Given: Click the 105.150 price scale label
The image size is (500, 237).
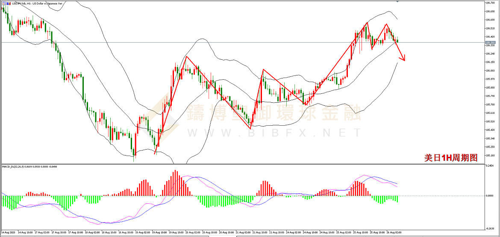Looking at the screenshot, I should tap(490, 156).
